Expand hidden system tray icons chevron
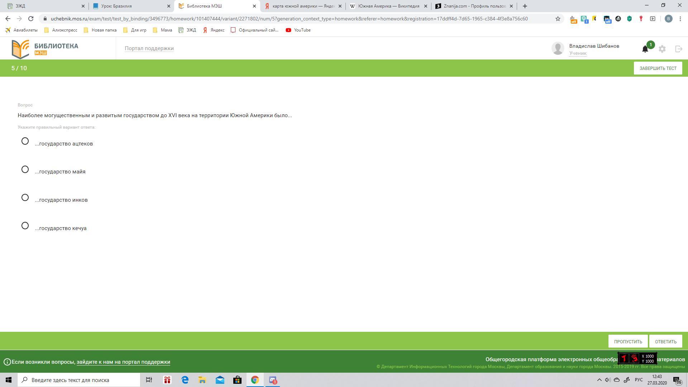 (x=599, y=380)
